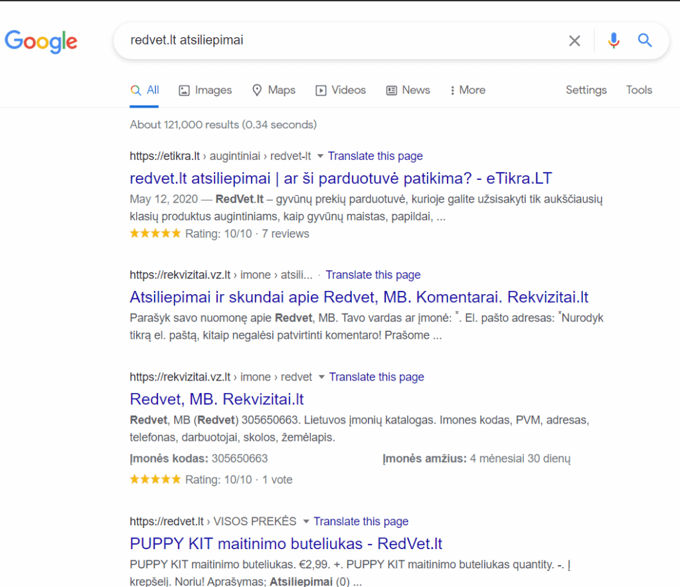Clear the search box with X icon
Image resolution: width=680 pixels, height=587 pixels.
click(574, 41)
